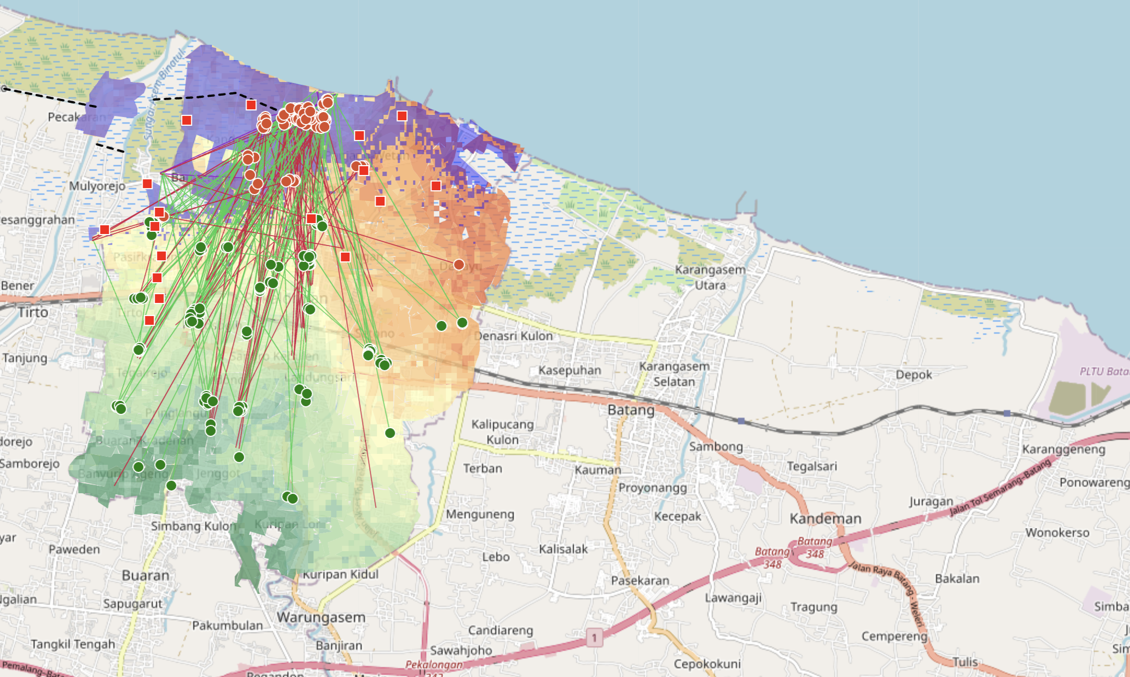Click the Kalipucang Kulon label
1130x677 pixels.
tap(503, 432)
